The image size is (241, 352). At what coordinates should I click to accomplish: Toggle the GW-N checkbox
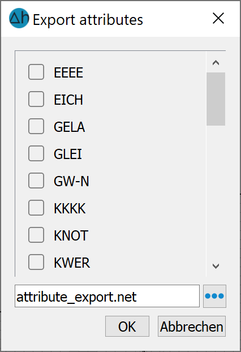36,181
